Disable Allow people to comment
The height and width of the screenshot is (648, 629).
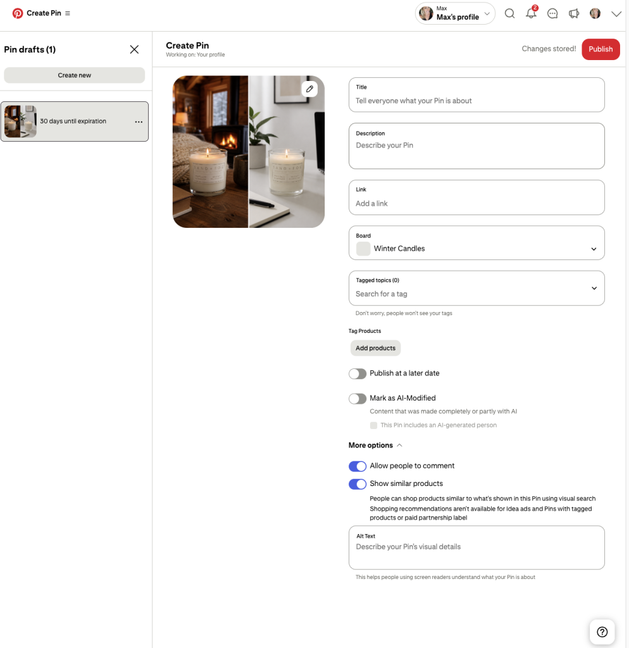(x=358, y=466)
